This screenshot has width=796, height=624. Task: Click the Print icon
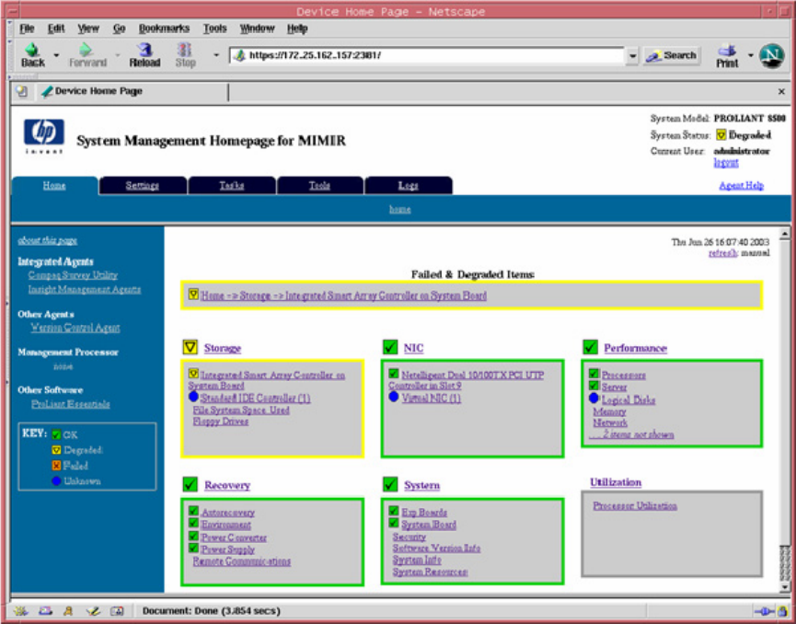727,51
